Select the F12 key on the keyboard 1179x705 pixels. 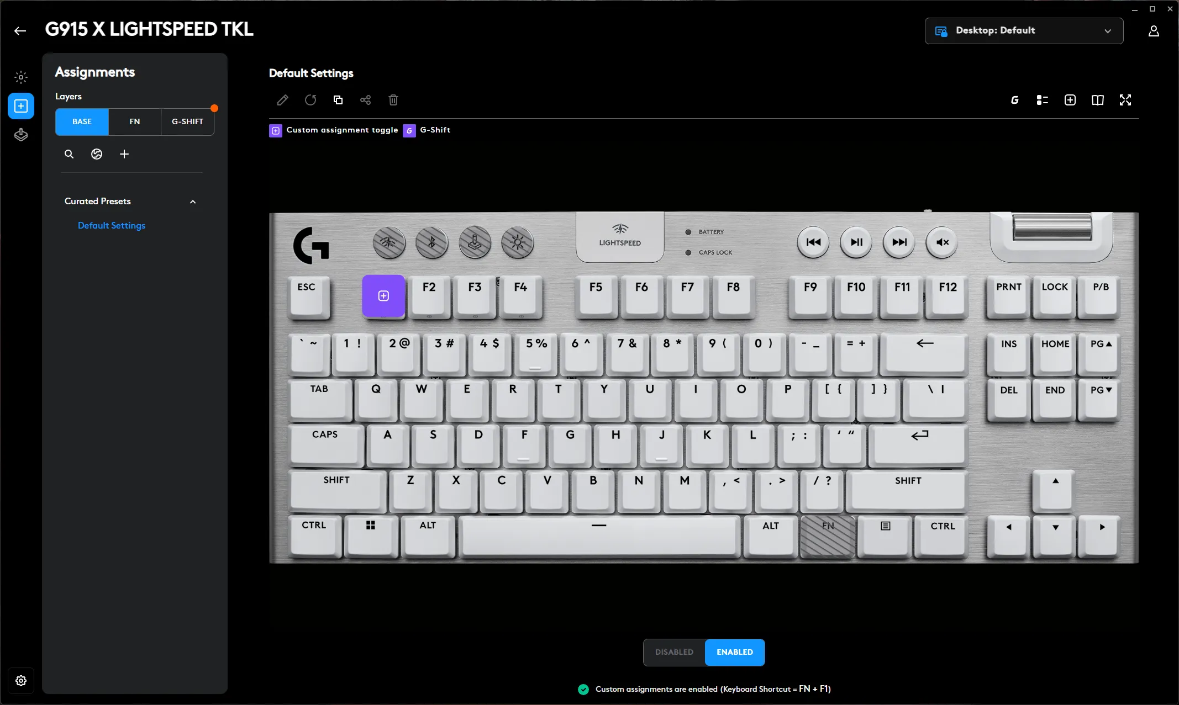pyautogui.click(x=948, y=297)
